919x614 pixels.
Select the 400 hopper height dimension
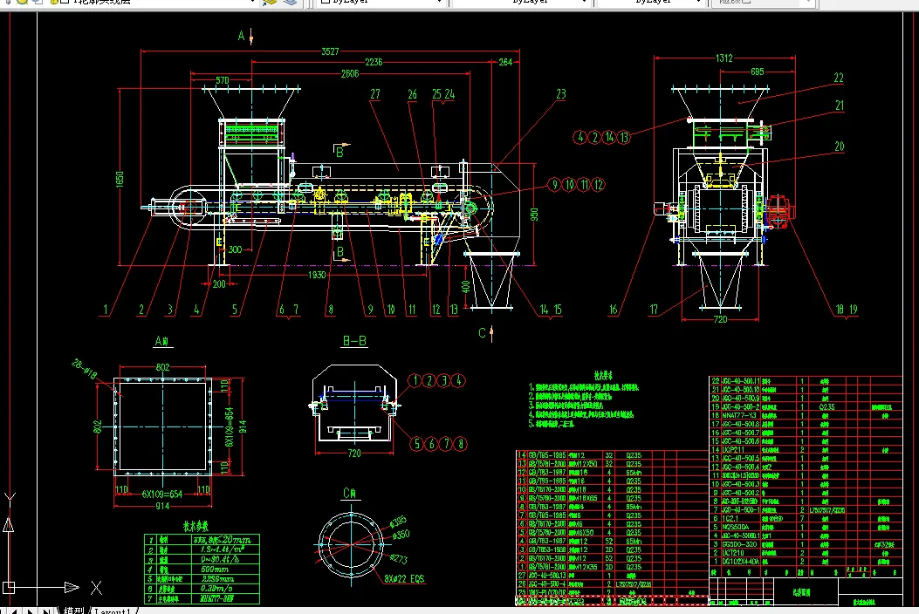point(466,286)
